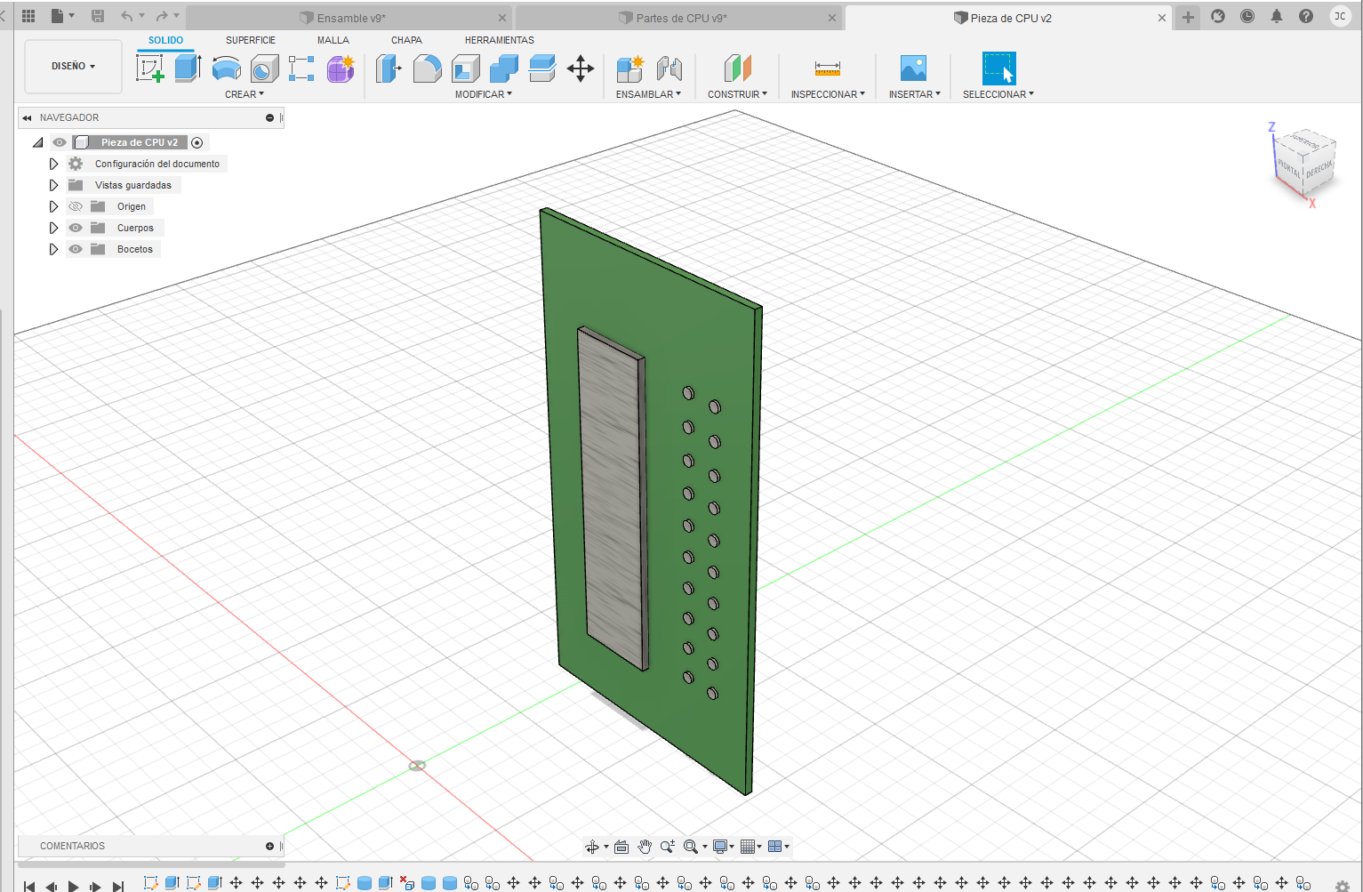Expand the Origen folder

tap(53, 206)
